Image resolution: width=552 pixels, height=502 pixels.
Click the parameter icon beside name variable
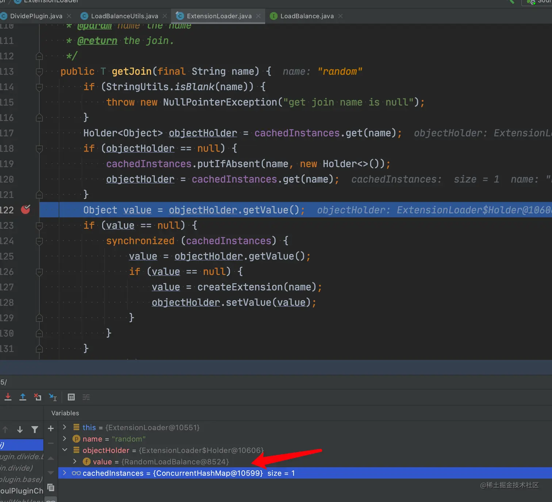pyautogui.click(x=76, y=439)
